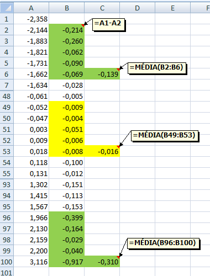210x276 pixels.
Task: Click cell A95 with value 1,567
Action: (x=31, y=206)
